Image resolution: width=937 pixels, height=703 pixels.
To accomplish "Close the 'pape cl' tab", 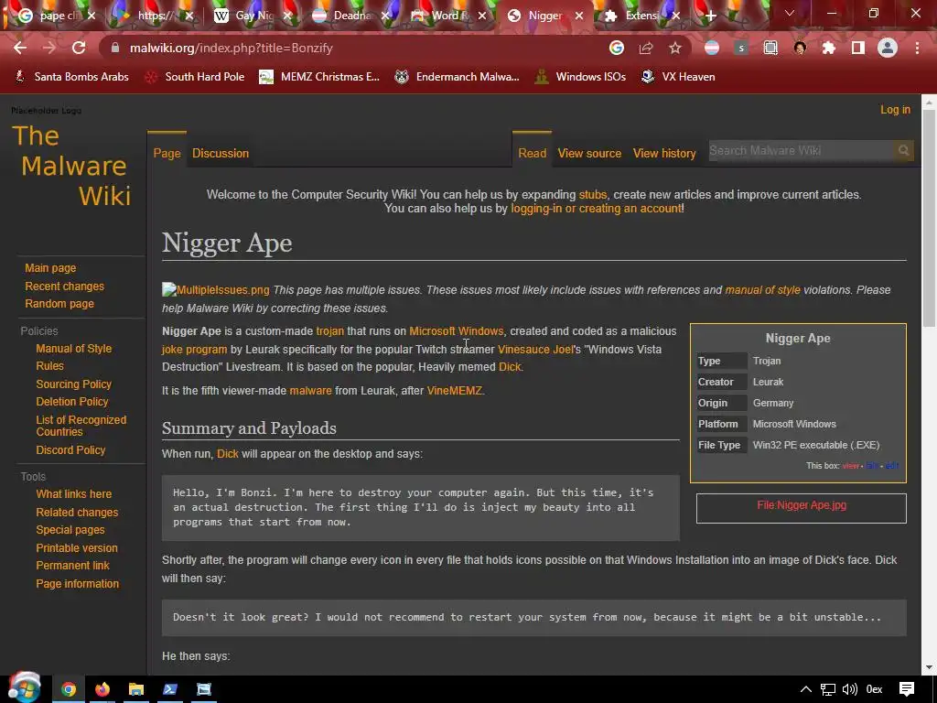I will coord(92,16).
